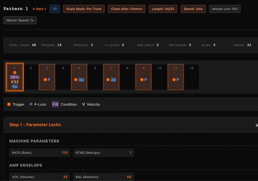
Task: Click the trigger dot on step 9
Action: pos(142,80)
